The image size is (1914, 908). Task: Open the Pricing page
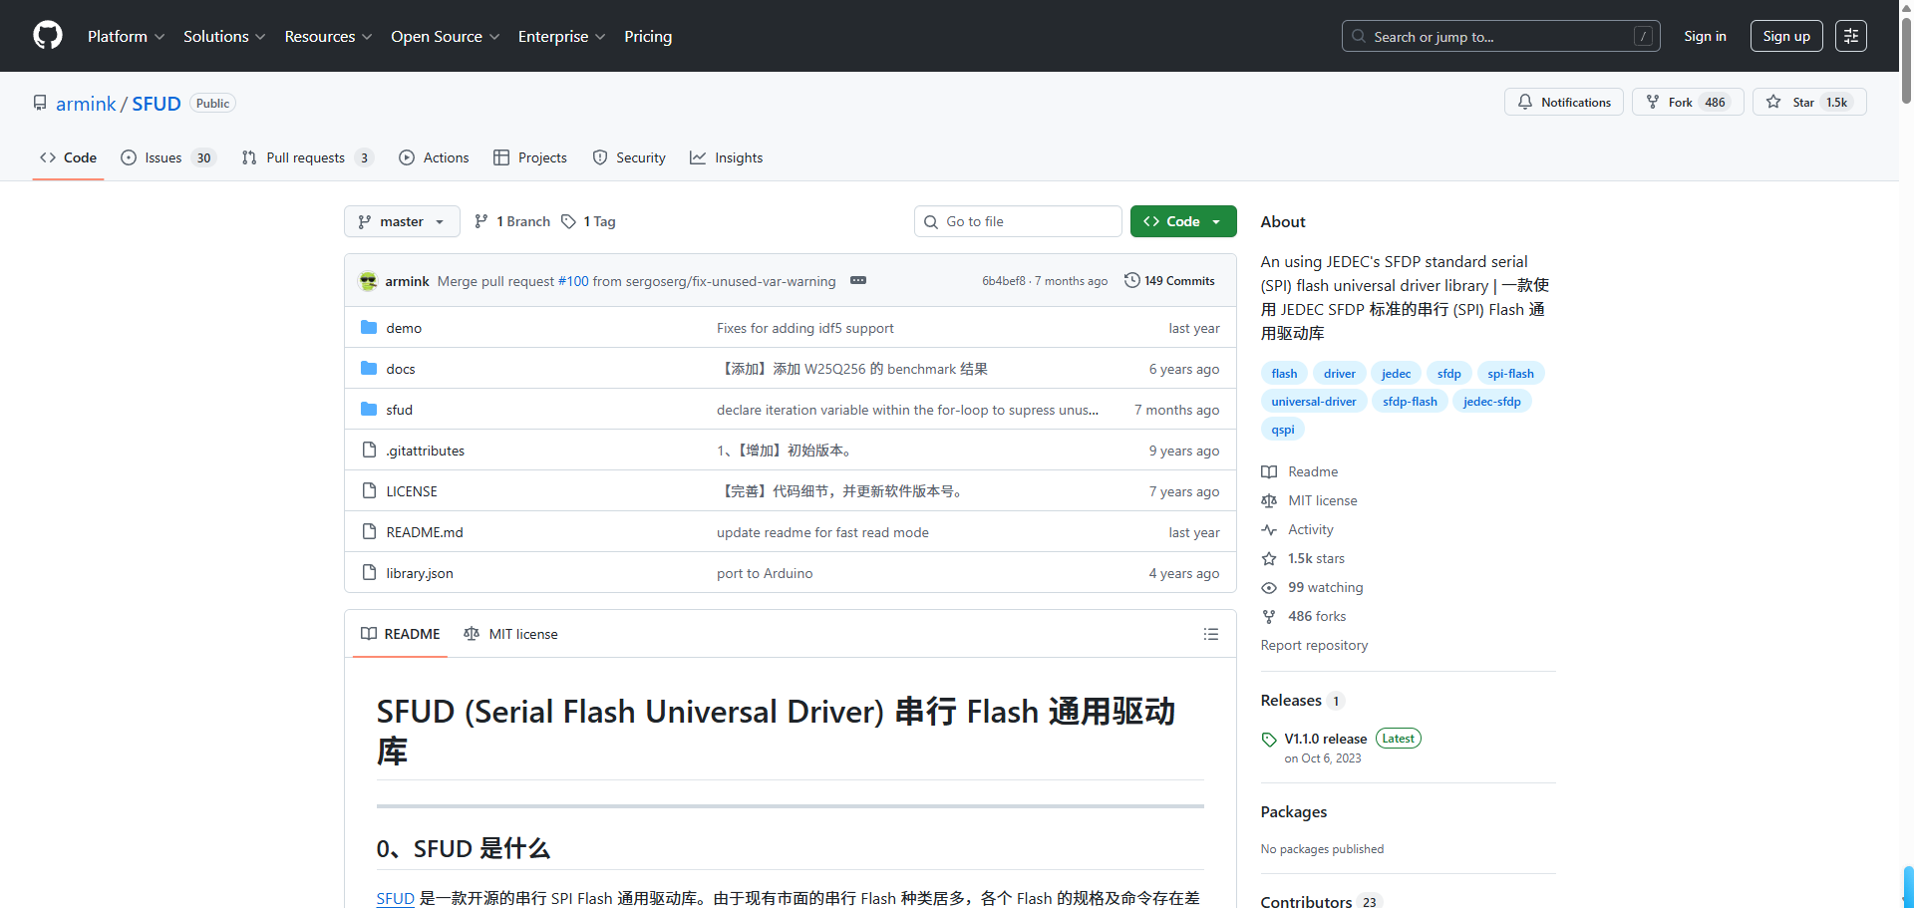coord(648,36)
